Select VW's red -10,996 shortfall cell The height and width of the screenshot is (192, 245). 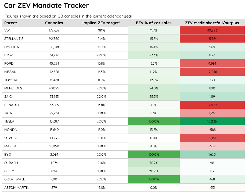tap(212, 30)
